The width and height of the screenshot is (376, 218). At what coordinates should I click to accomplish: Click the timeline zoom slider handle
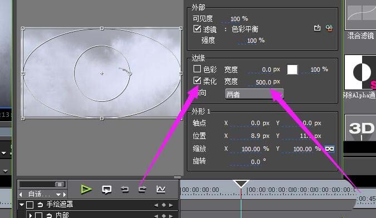pyautogui.click(x=60, y=185)
